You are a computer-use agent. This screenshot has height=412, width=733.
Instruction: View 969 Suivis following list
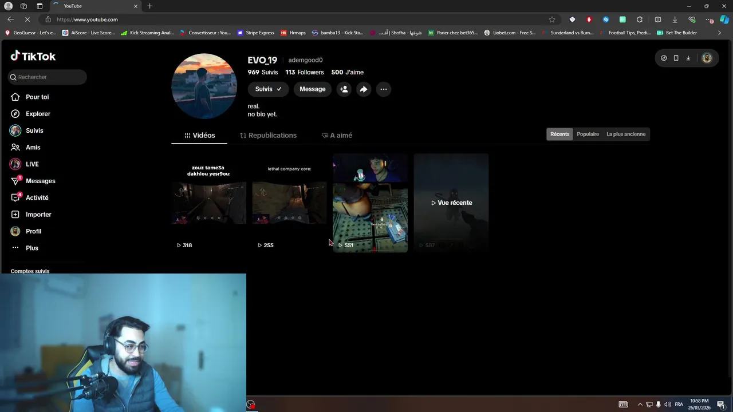click(x=263, y=72)
